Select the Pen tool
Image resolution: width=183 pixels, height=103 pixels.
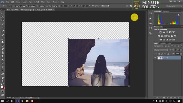[x=3, y=64]
